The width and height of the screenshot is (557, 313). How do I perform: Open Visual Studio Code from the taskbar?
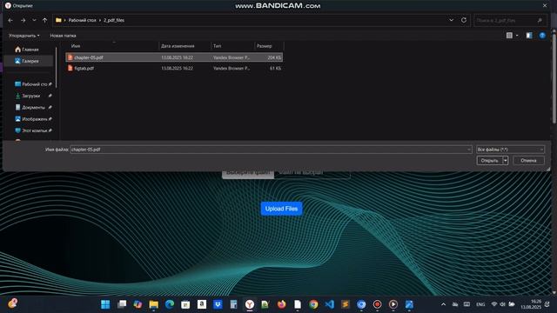point(329,304)
